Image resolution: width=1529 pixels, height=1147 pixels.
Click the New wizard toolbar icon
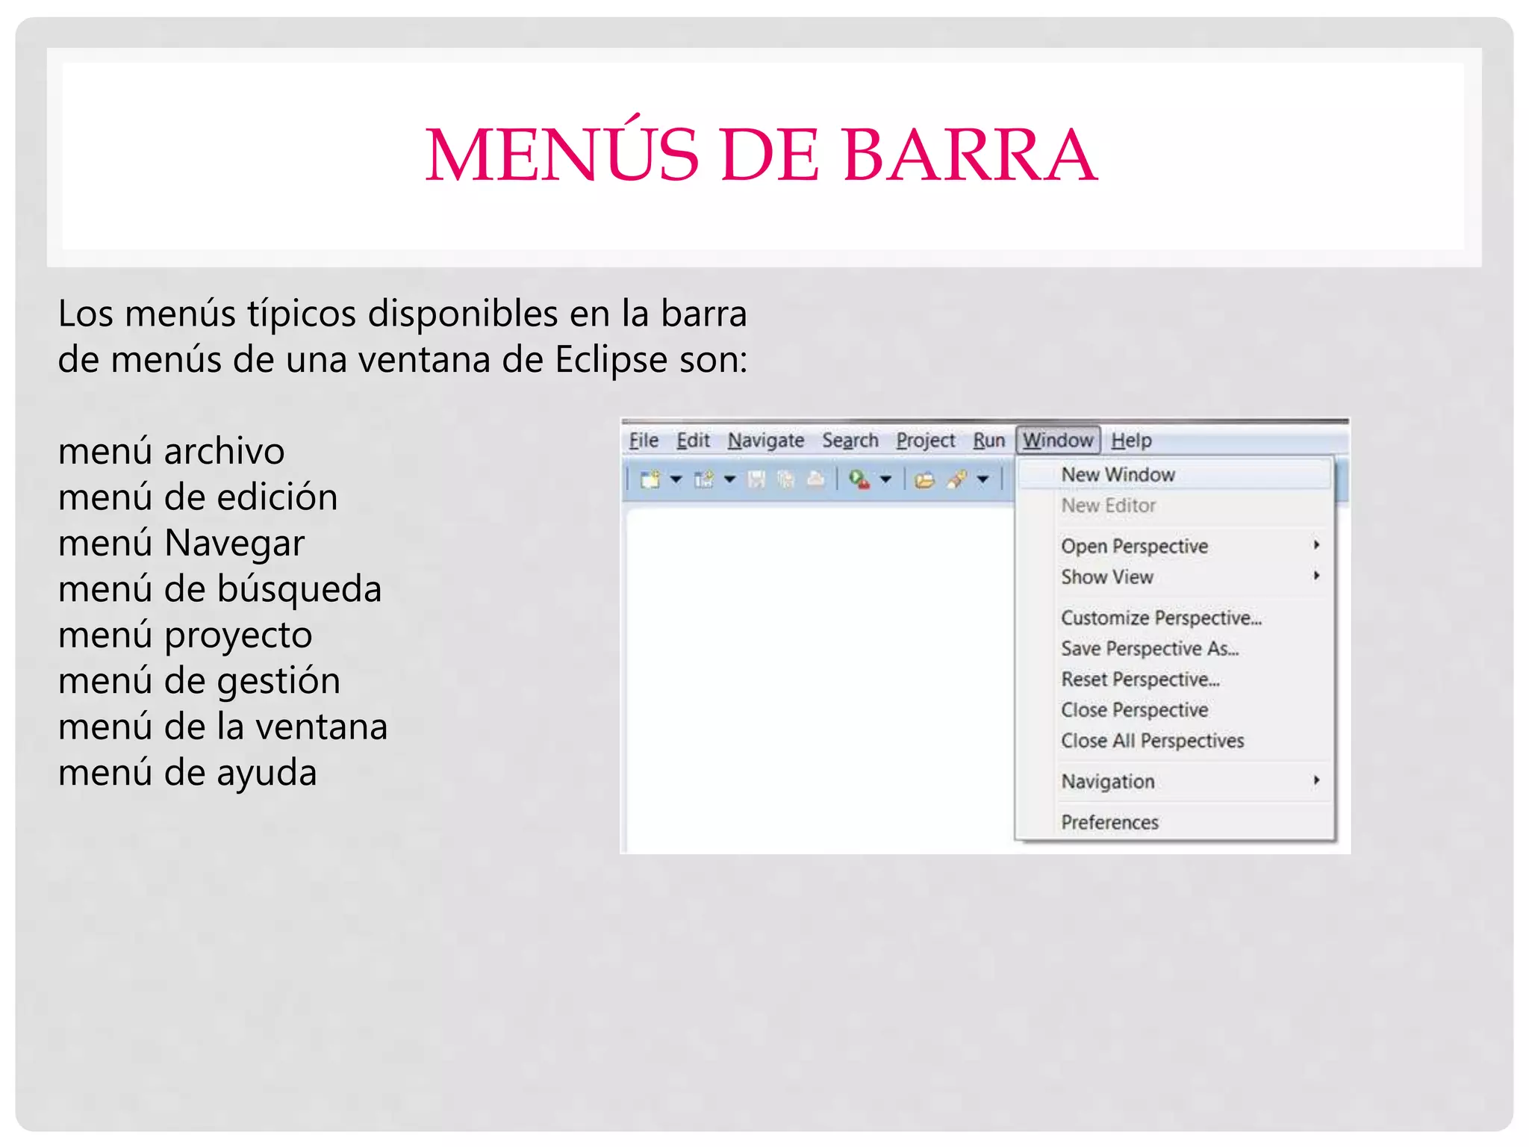[x=650, y=479]
